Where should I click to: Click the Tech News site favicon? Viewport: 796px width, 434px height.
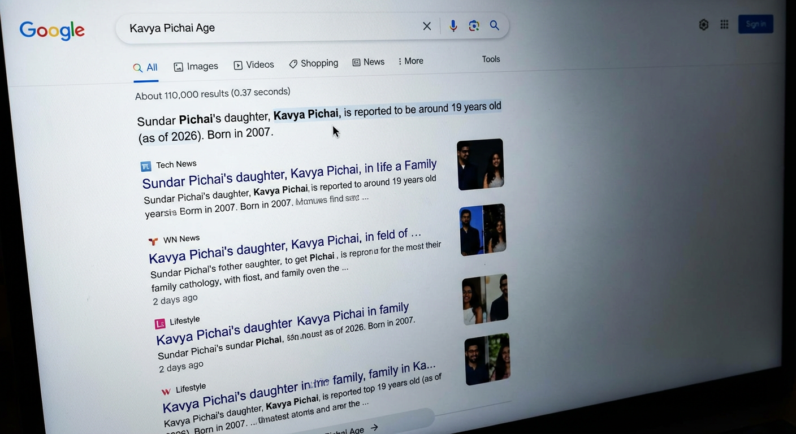coord(146,166)
